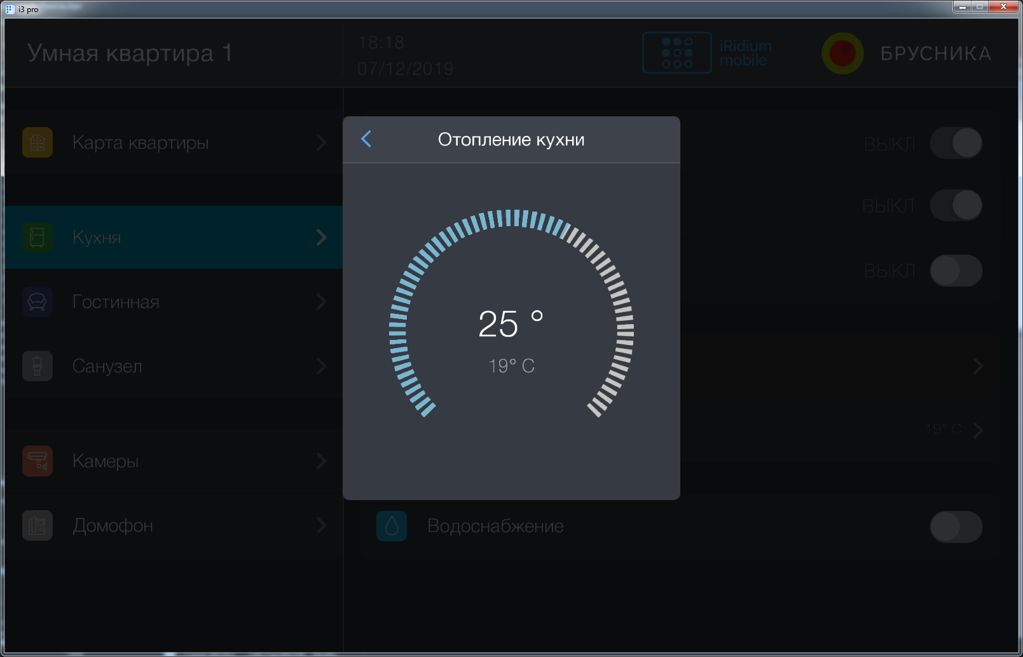This screenshot has height=657, width=1023.
Task: Click the Карта квартиры map icon
Action: 38,142
